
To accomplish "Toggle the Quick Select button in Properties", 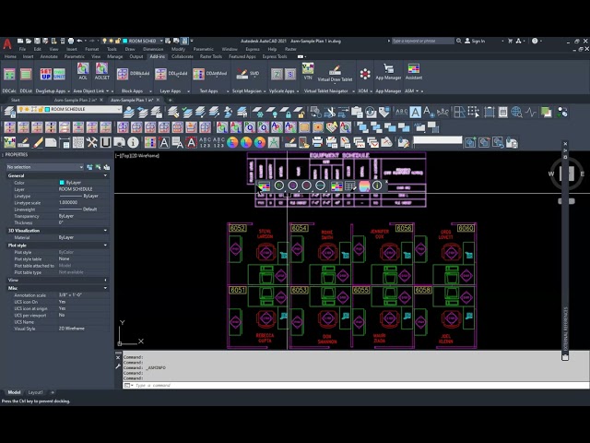I will 107,167.
